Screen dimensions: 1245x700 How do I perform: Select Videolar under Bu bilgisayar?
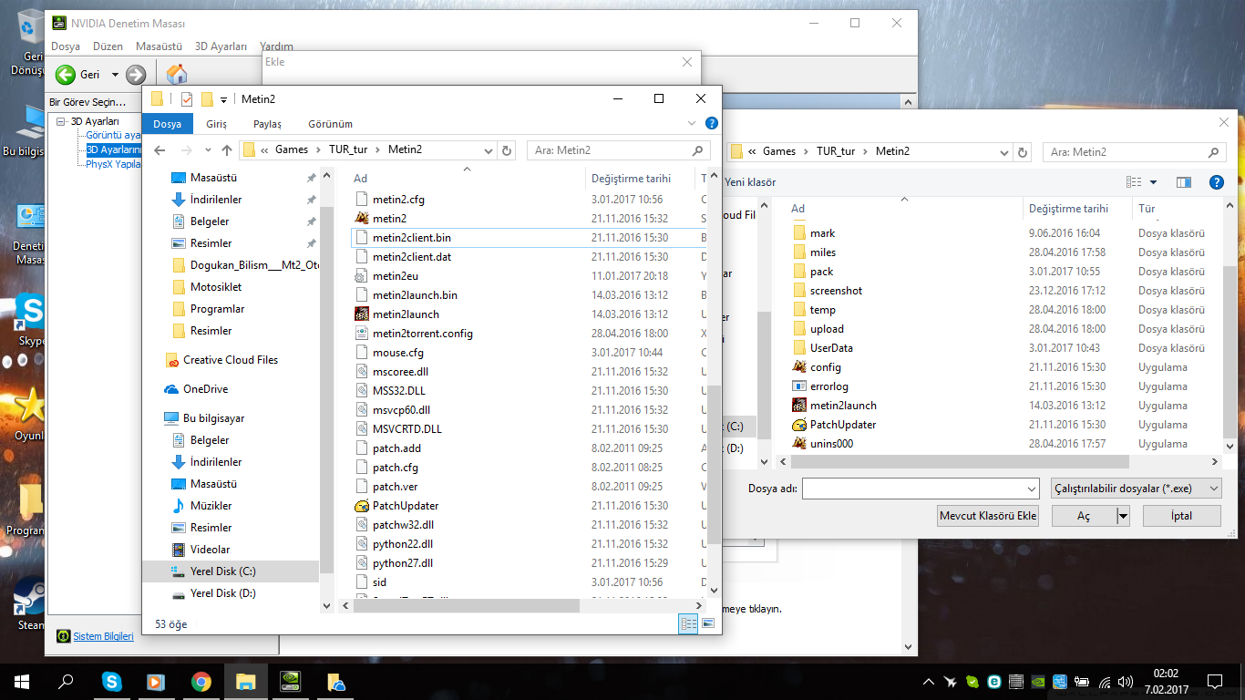coord(210,550)
